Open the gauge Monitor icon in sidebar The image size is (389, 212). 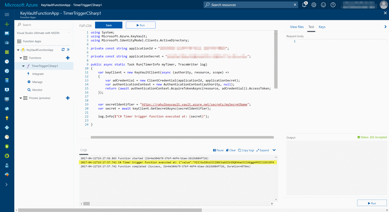click(x=7, y=137)
